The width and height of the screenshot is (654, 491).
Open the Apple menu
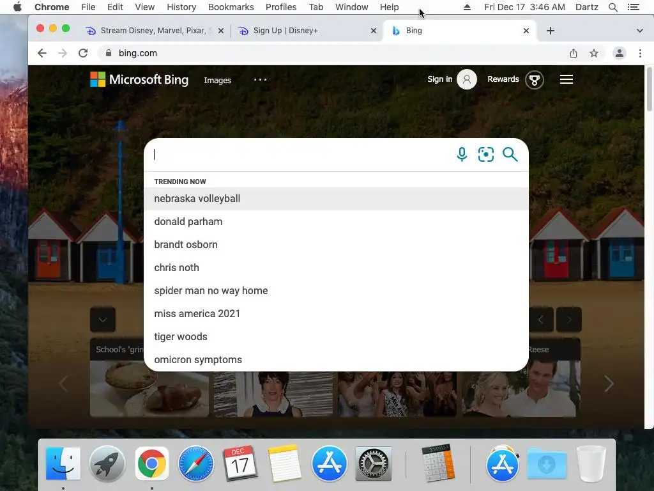pos(17,7)
